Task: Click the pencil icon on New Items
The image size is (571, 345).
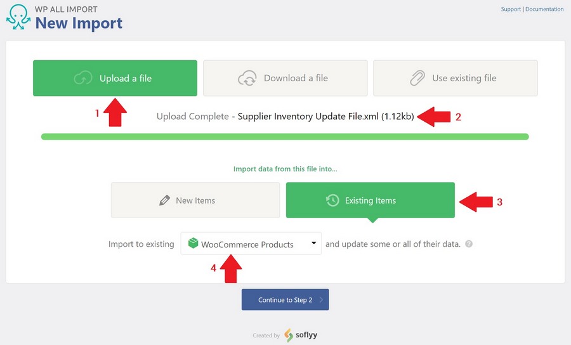Action: coord(164,200)
